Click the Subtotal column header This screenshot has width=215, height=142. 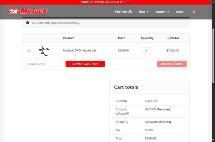(173, 38)
